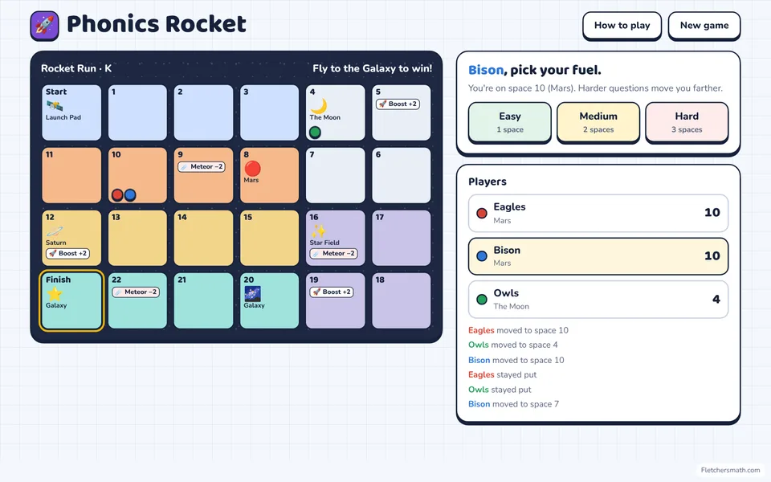Click the blue dot beside Bison
Image resolution: width=771 pixels, height=482 pixels.
tap(482, 255)
